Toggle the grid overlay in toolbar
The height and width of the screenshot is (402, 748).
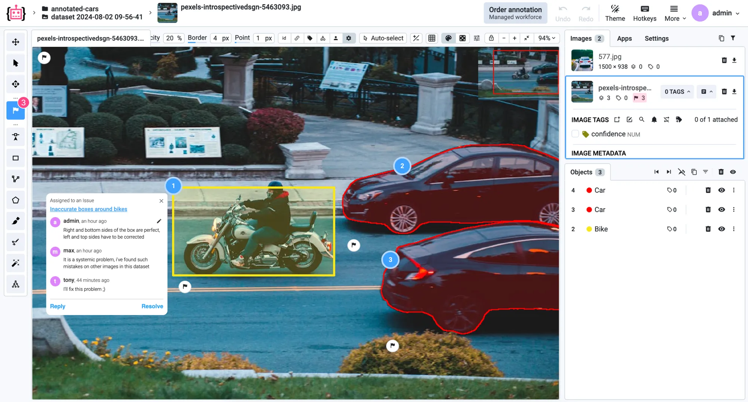click(x=432, y=38)
